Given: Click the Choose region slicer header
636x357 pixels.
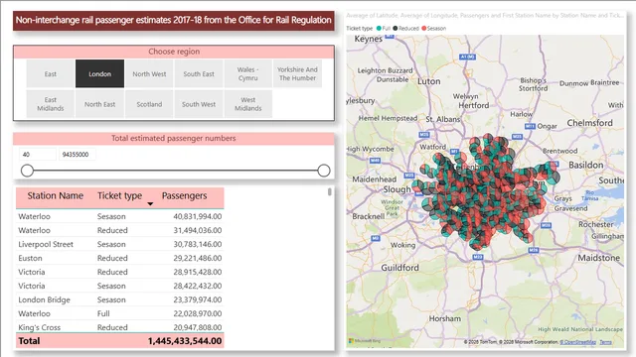Looking at the screenshot, I should pyautogui.click(x=174, y=52).
